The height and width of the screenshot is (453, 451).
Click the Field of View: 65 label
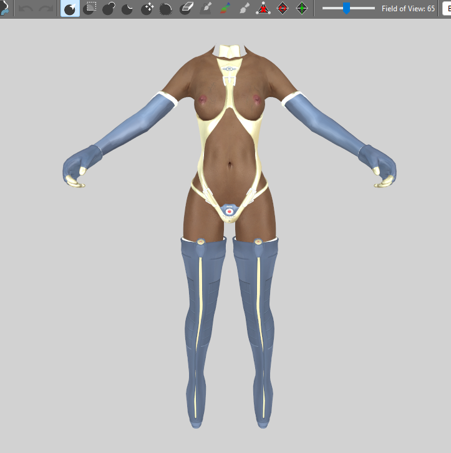(x=408, y=9)
